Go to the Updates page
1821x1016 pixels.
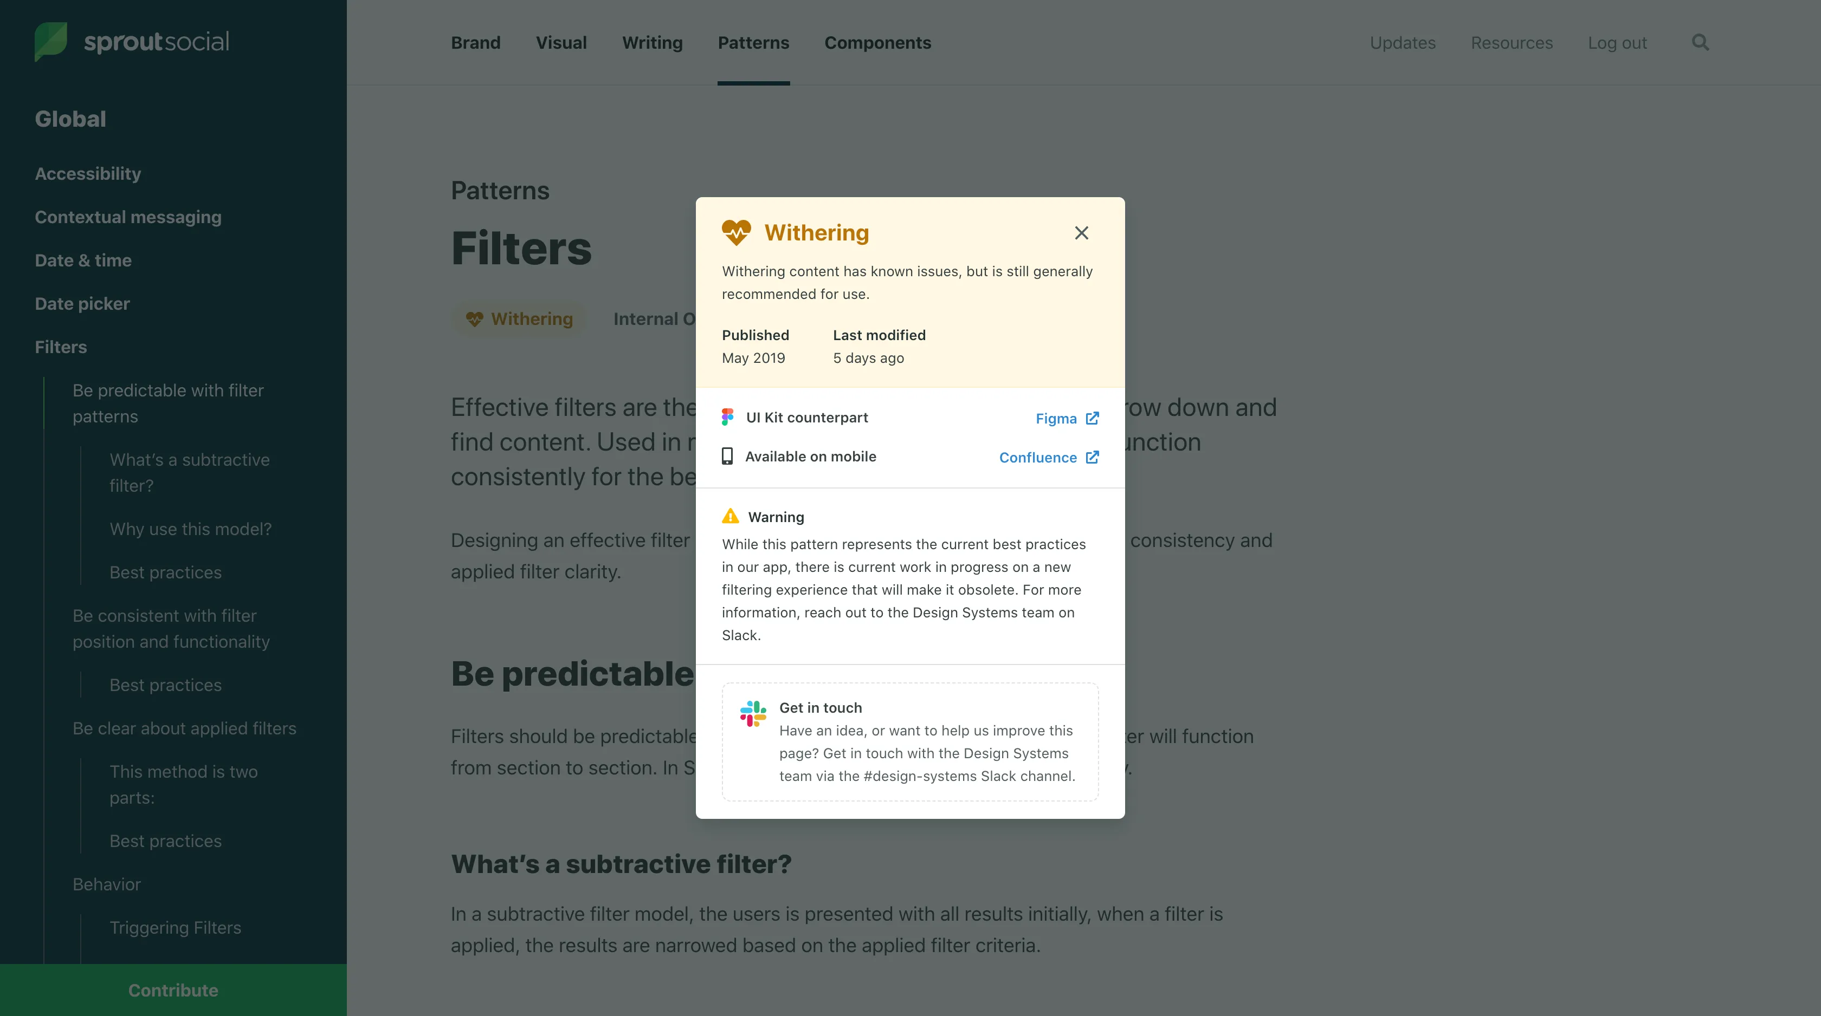pyautogui.click(x=1403, y=42)
